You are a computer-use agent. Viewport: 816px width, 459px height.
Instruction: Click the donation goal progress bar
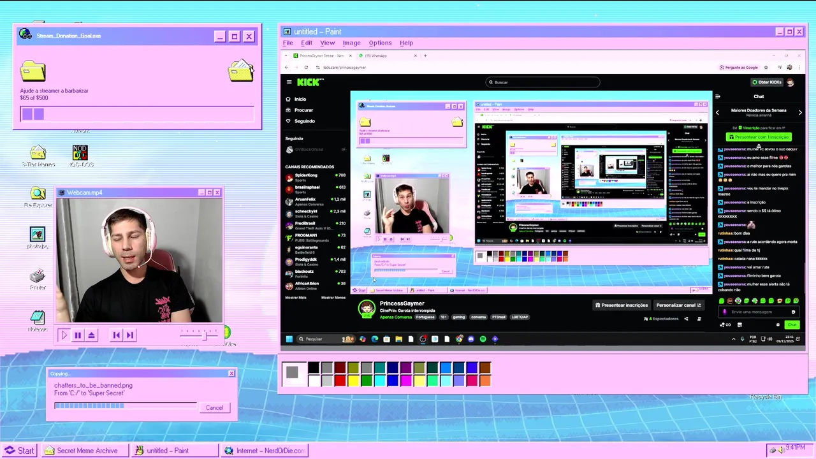point(137,114)
